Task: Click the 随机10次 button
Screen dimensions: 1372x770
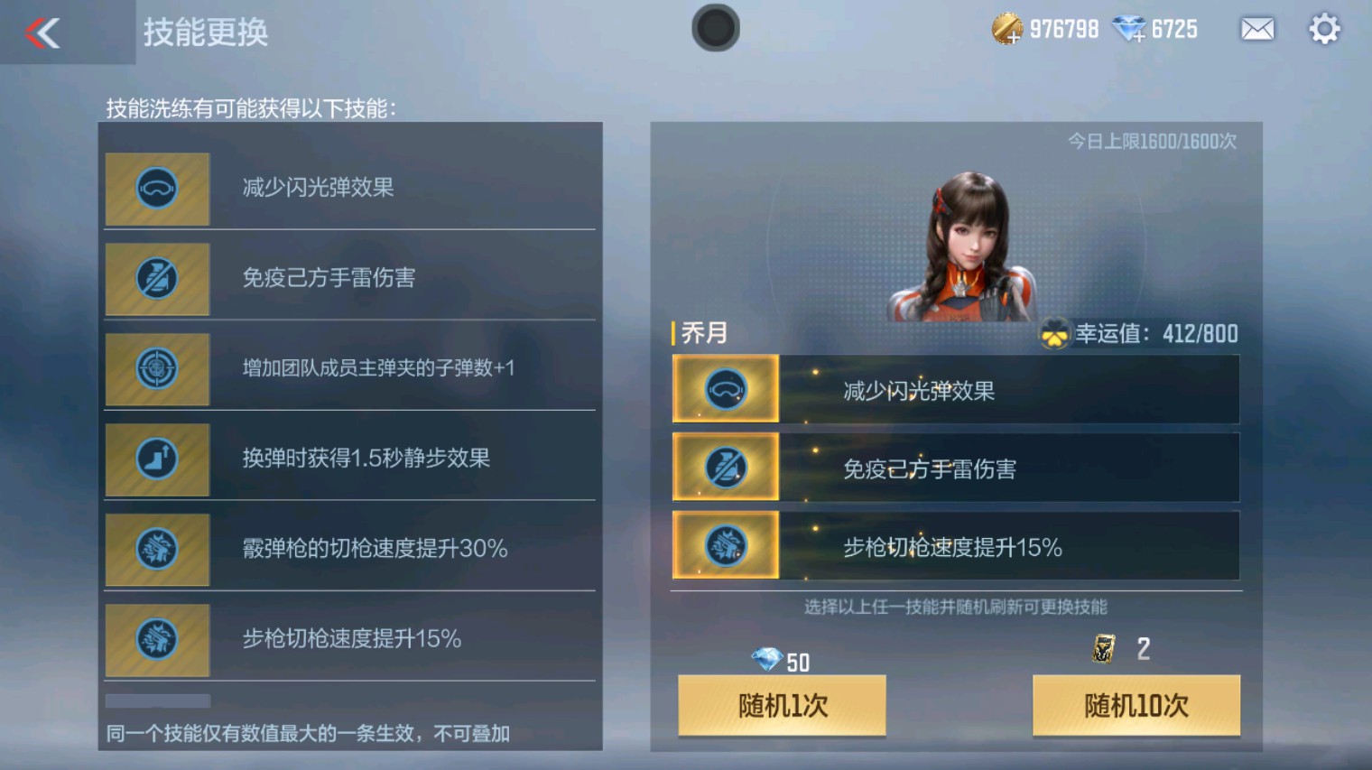Action: (1136, 705)
